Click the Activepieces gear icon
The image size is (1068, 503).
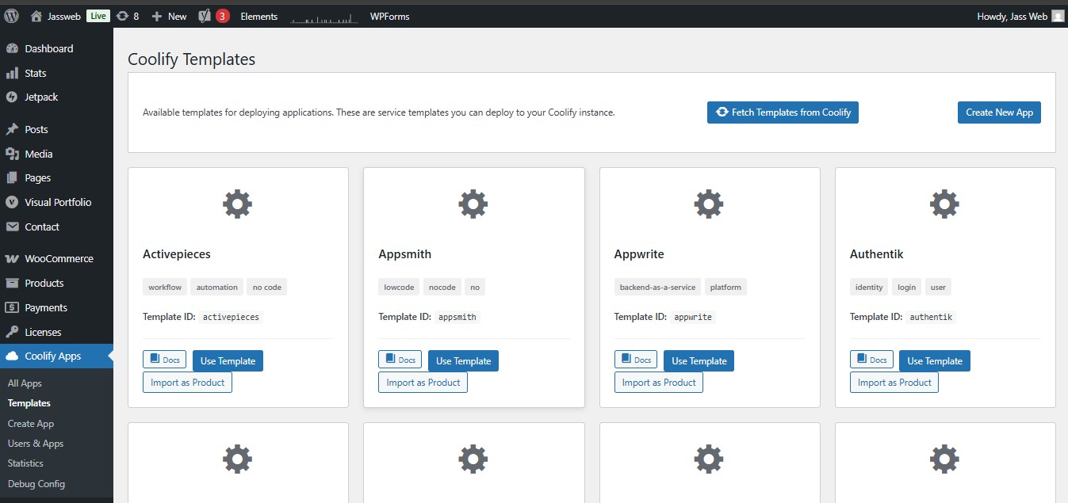pos(237,204)
